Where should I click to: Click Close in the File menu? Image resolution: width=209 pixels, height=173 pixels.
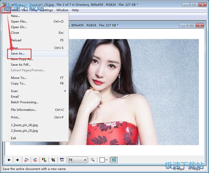pos(36,33)
